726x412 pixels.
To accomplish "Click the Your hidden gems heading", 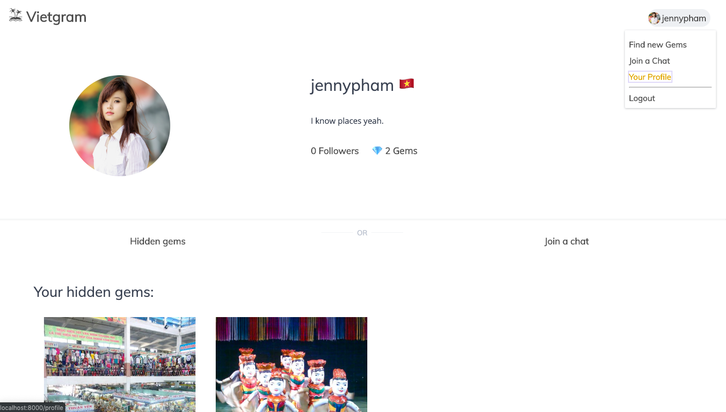I will coord(93,292).
